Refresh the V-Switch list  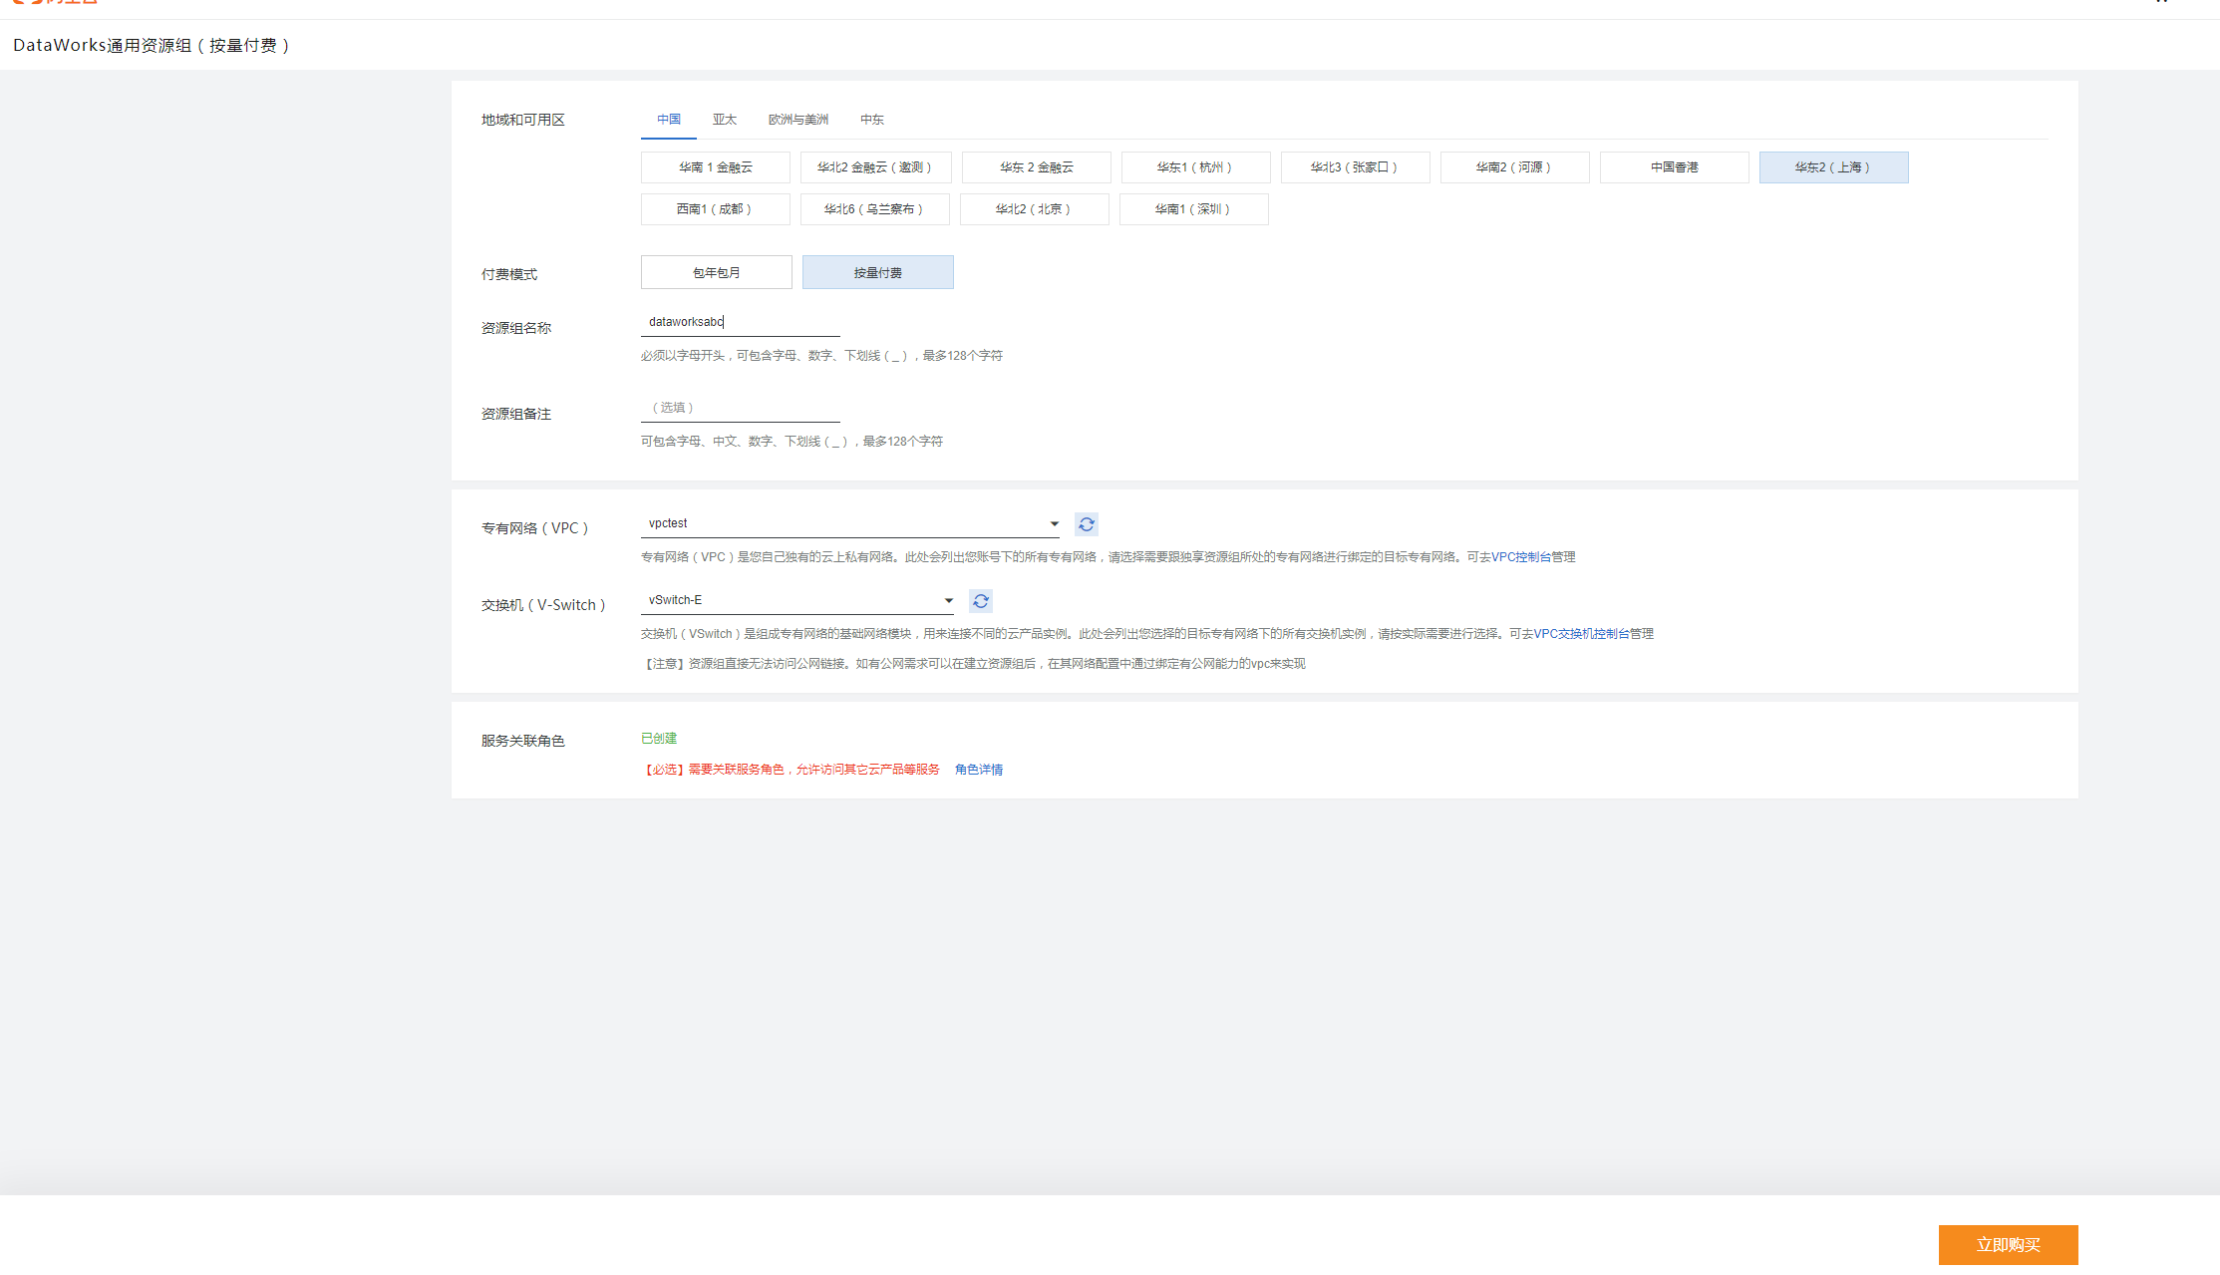pos(981,600)
